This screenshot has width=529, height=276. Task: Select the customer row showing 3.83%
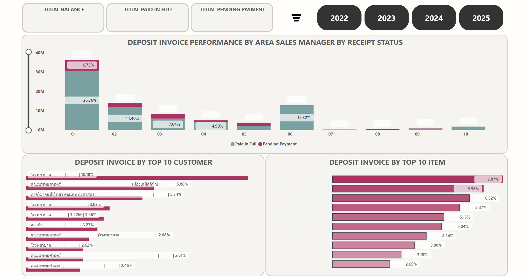pos(68,208)
